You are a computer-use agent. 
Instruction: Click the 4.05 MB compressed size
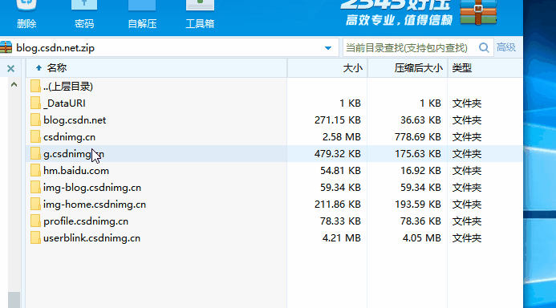click(x=421, y=238)
